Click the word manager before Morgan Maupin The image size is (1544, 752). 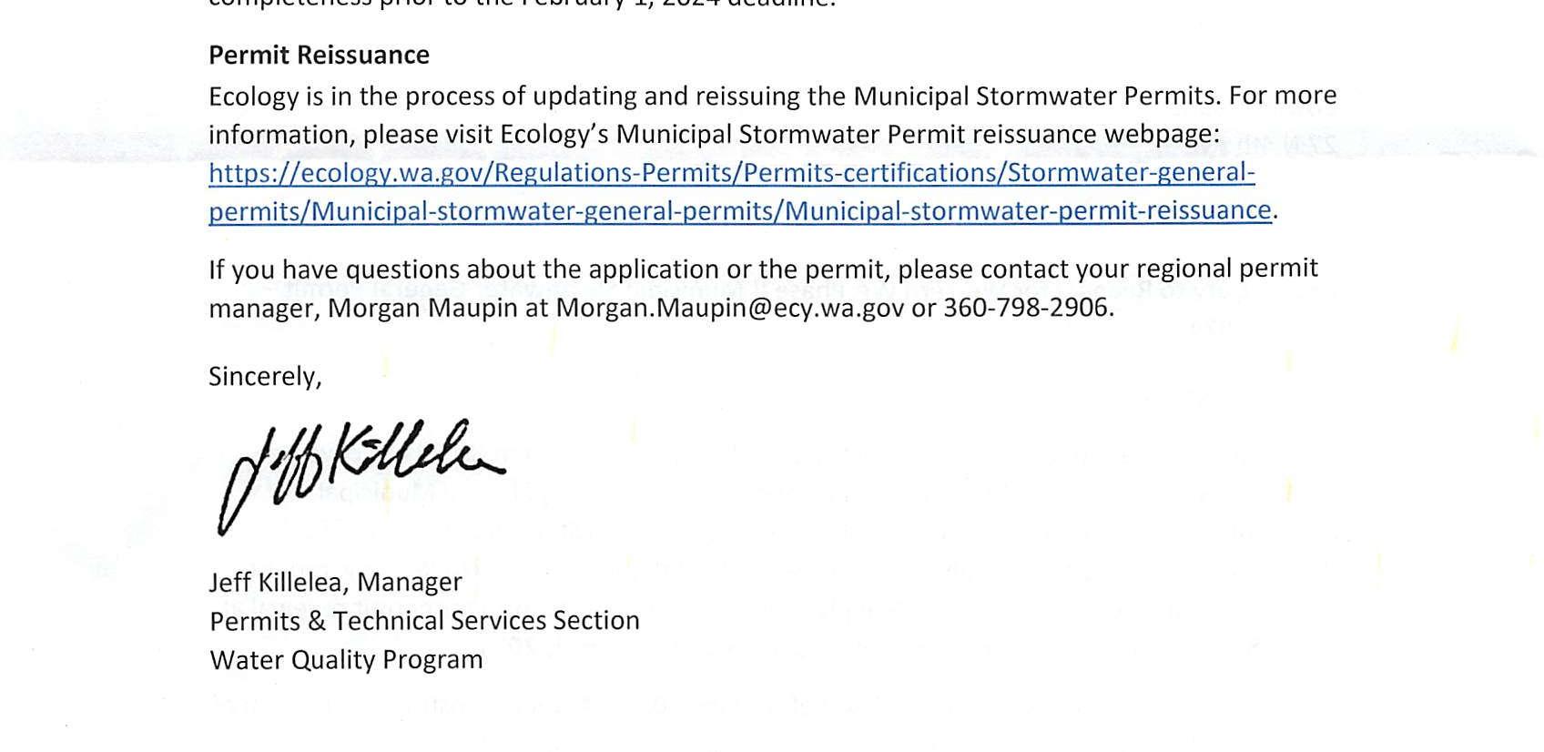click(262, 309)
